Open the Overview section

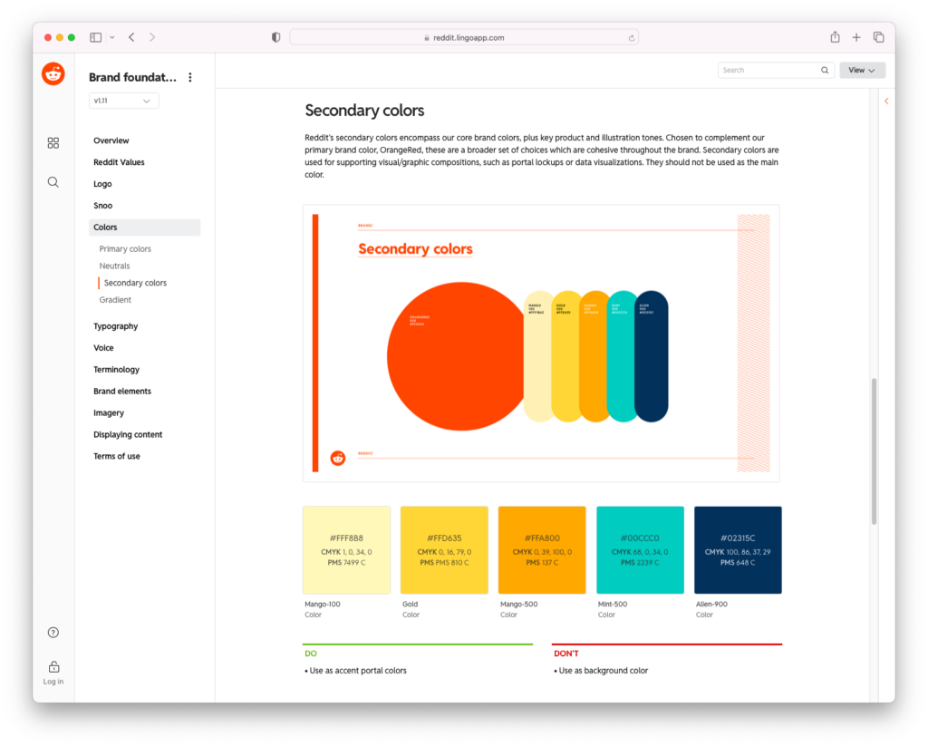[111, 140]
